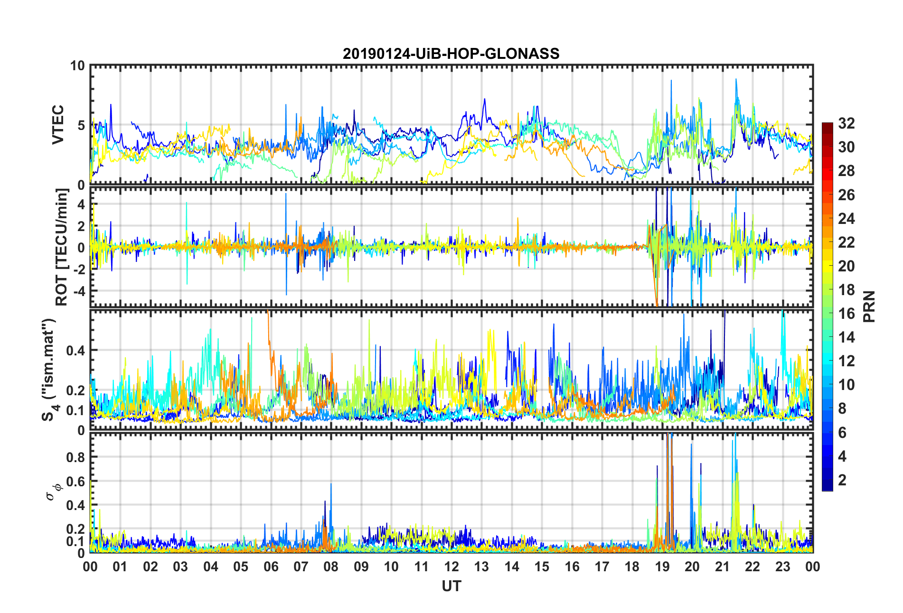This screenshot has height=613, width=903.
Task: Click x-axis tick label 12
Action: coord(451,567)
